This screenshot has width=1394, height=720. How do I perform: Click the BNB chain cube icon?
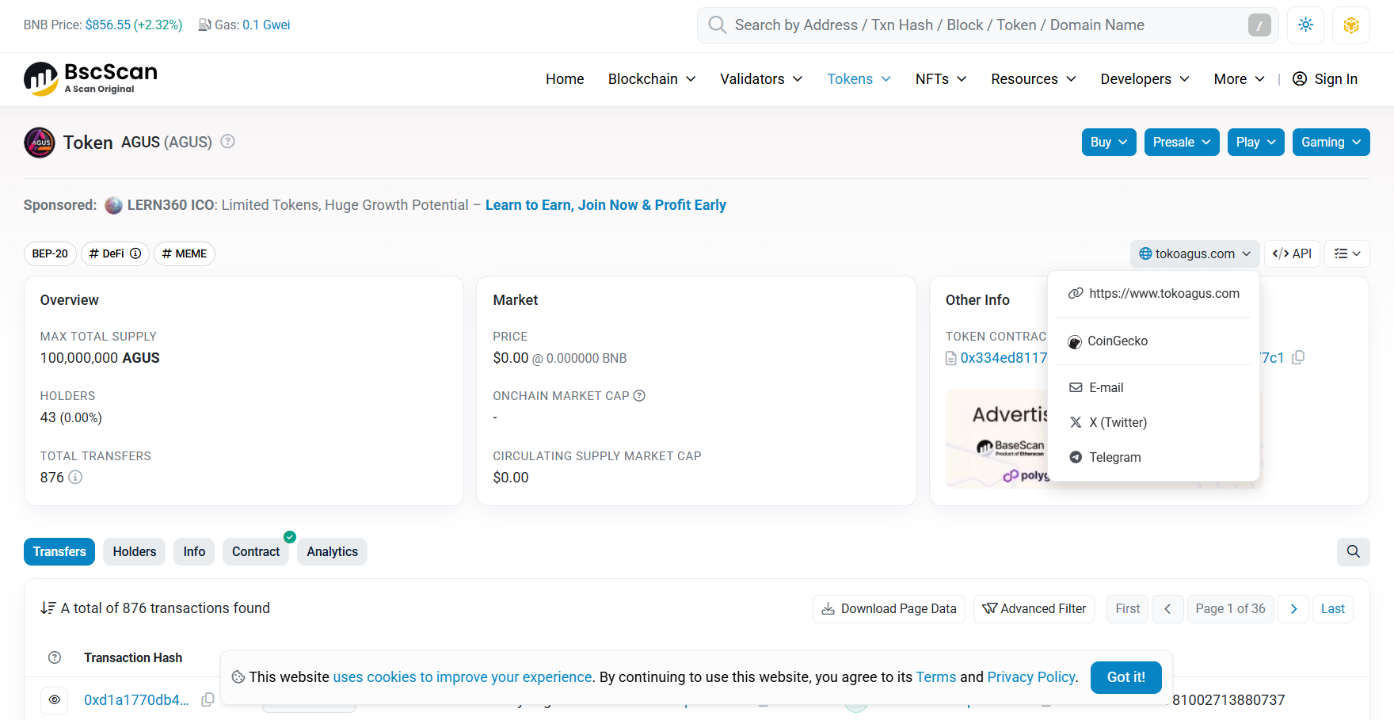click(1351, 25)
